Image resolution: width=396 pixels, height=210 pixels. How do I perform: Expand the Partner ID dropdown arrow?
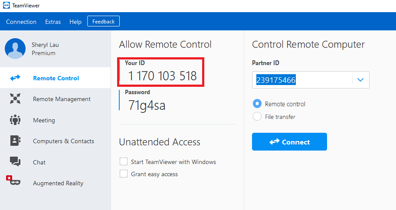[x=360, y=80]
